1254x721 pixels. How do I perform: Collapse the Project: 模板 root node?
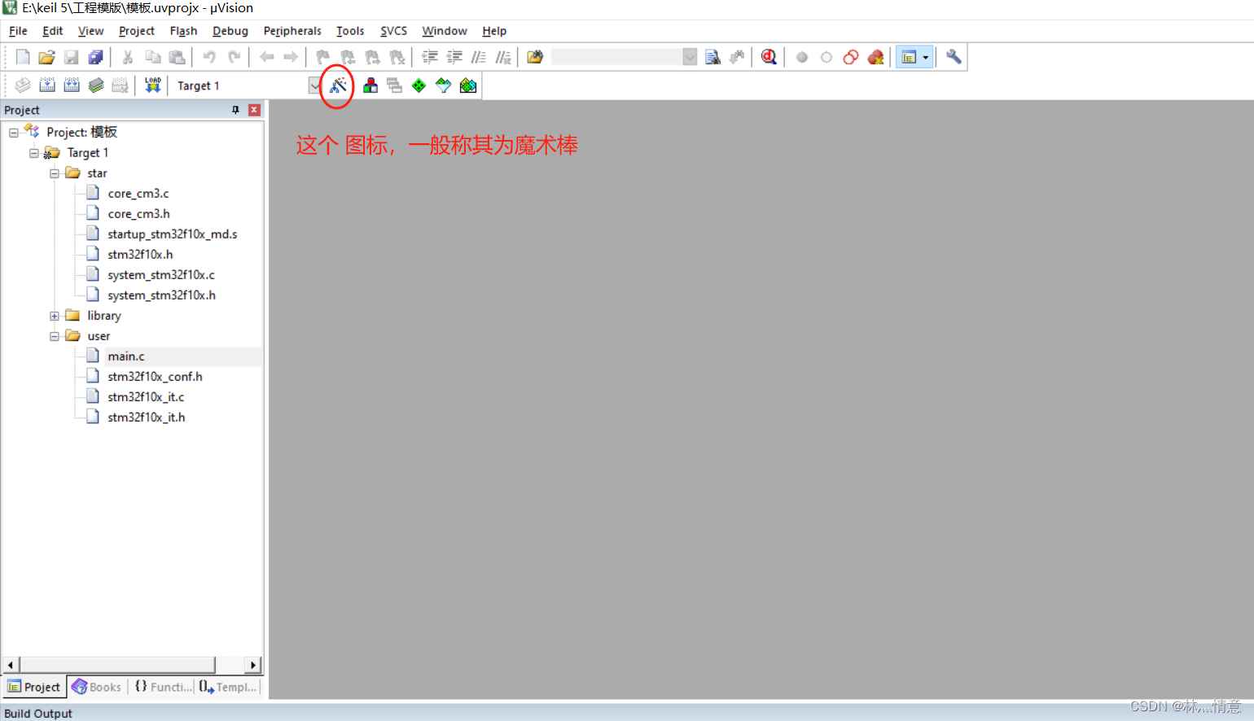pyautogui.click(x=14, y=133)
